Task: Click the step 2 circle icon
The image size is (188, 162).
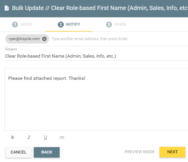Action: (61, 25)
